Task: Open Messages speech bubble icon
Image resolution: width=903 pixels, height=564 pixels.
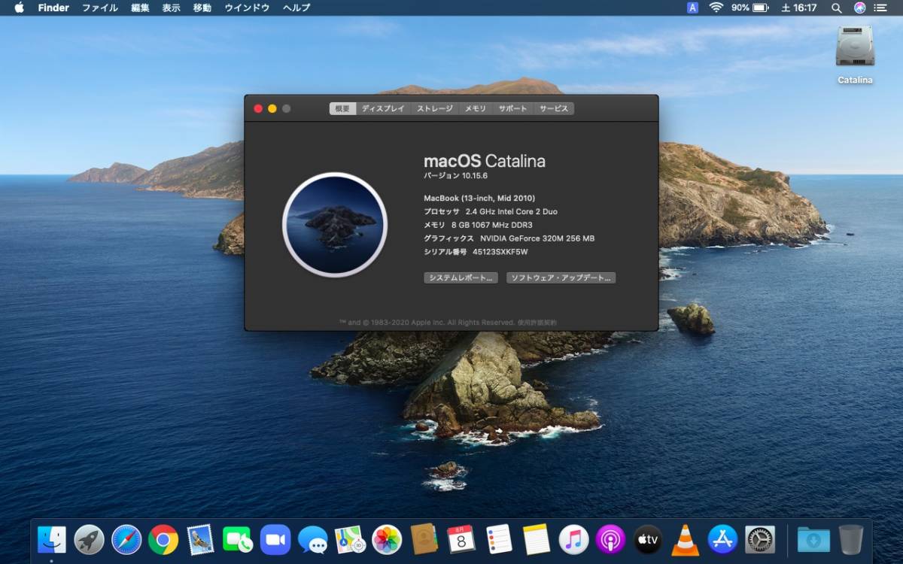Action: coord(312,539)
